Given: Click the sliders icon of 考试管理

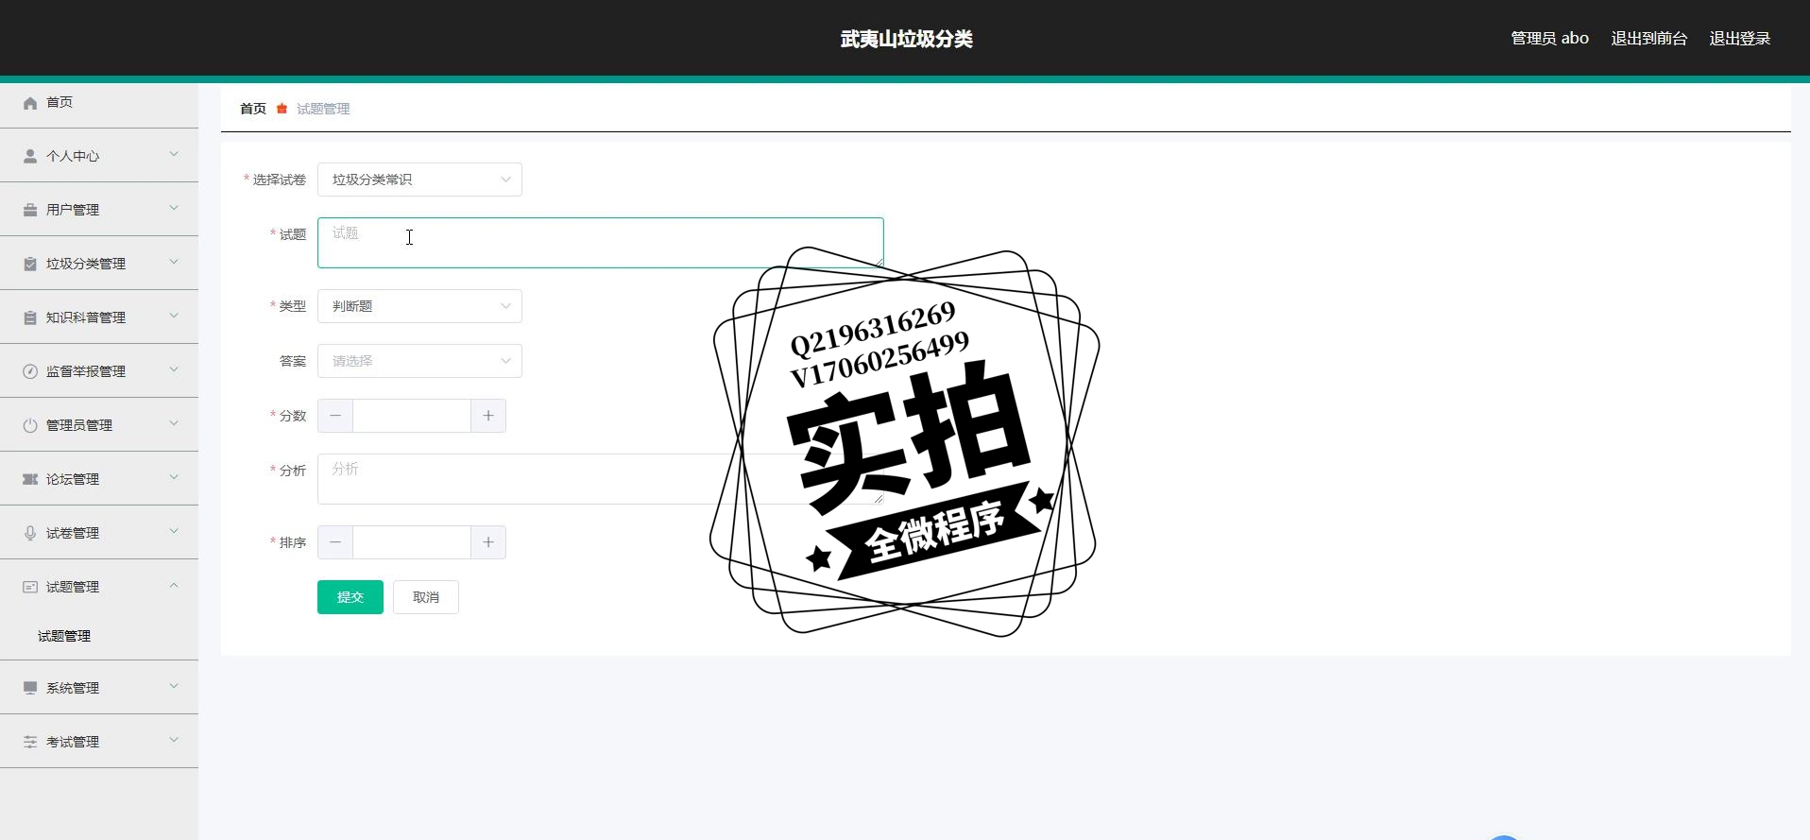Looking at the screenshot, I should [30, 742].
